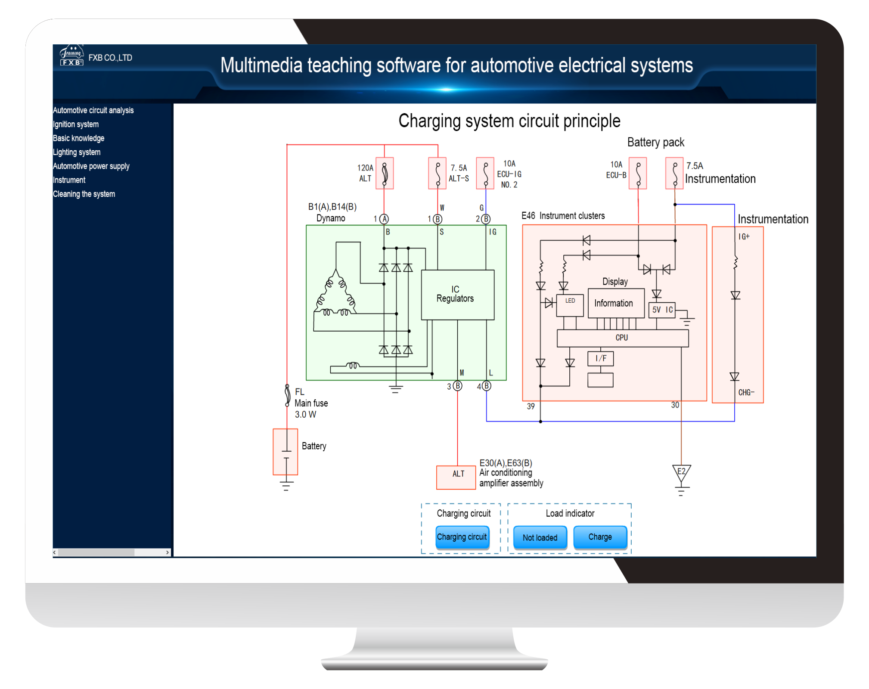Click the 120A ALT fuse symbol
The height and width of the screenshot is (689, 869).
(384, 173)
